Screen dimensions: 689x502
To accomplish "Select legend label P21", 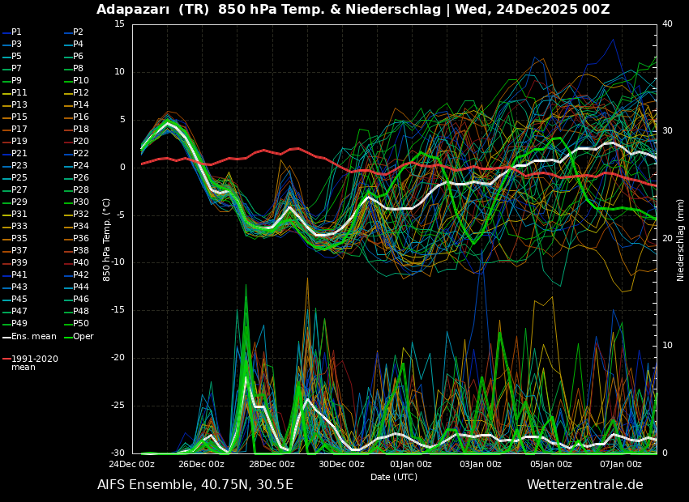I will pyautogui.click(x=15, y=153).
